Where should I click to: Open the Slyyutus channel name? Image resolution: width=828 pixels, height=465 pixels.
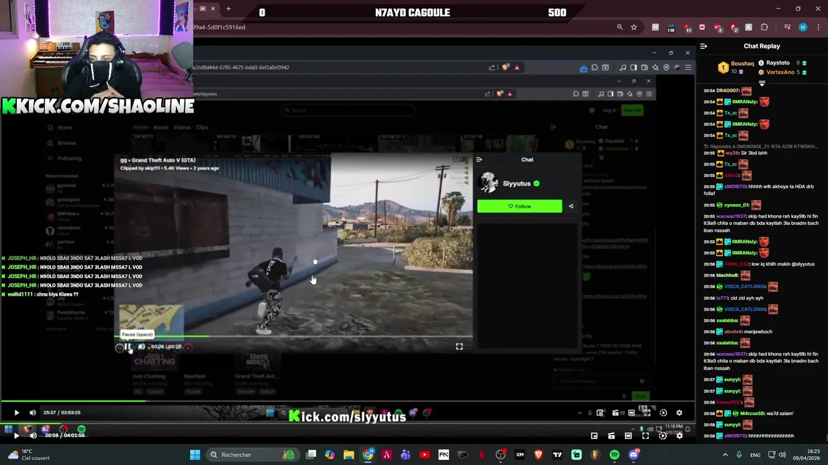point(517,183)
